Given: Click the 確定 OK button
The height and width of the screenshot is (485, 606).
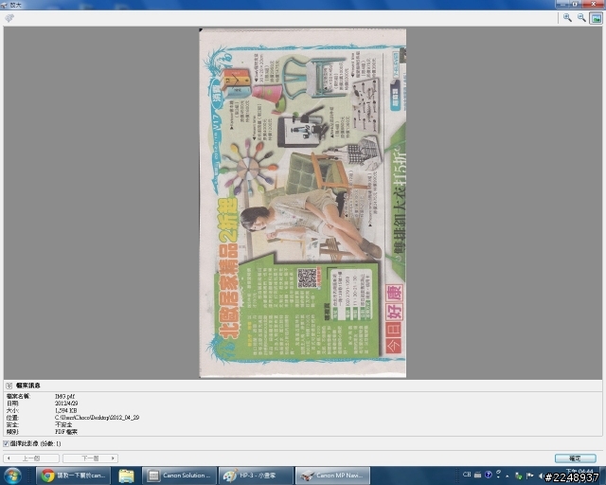Looking at the screenshot, I should pos(575,458).
